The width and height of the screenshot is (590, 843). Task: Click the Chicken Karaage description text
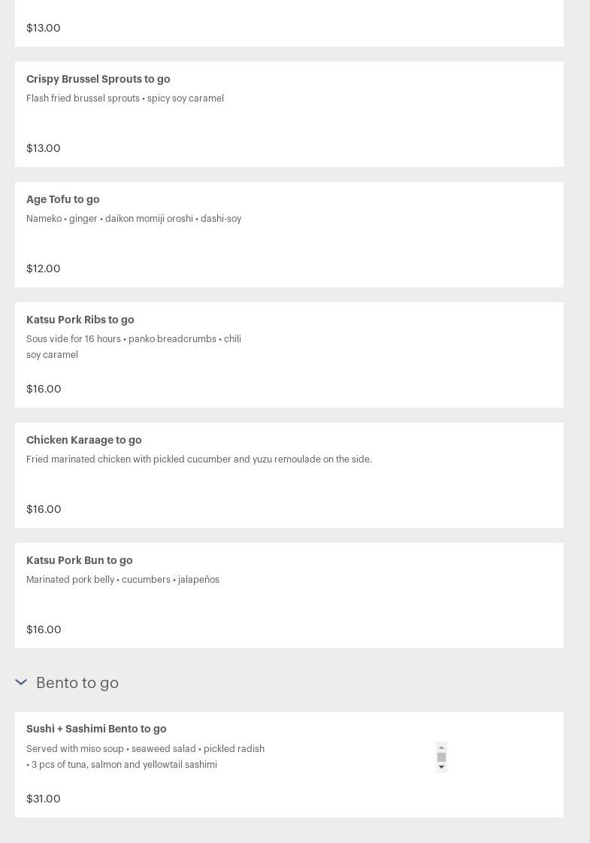click(199, 459)
